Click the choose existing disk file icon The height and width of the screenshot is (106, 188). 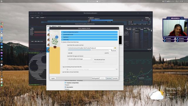(117, 69)
